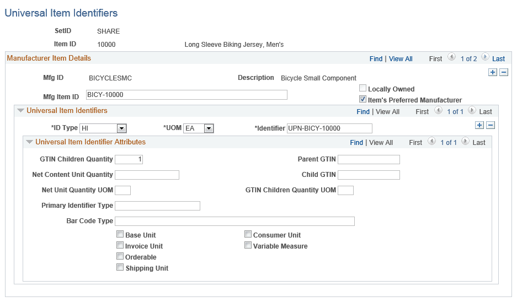Click the Bar Code Type field
The image size is (517, 302).
[x=234, y=222]
